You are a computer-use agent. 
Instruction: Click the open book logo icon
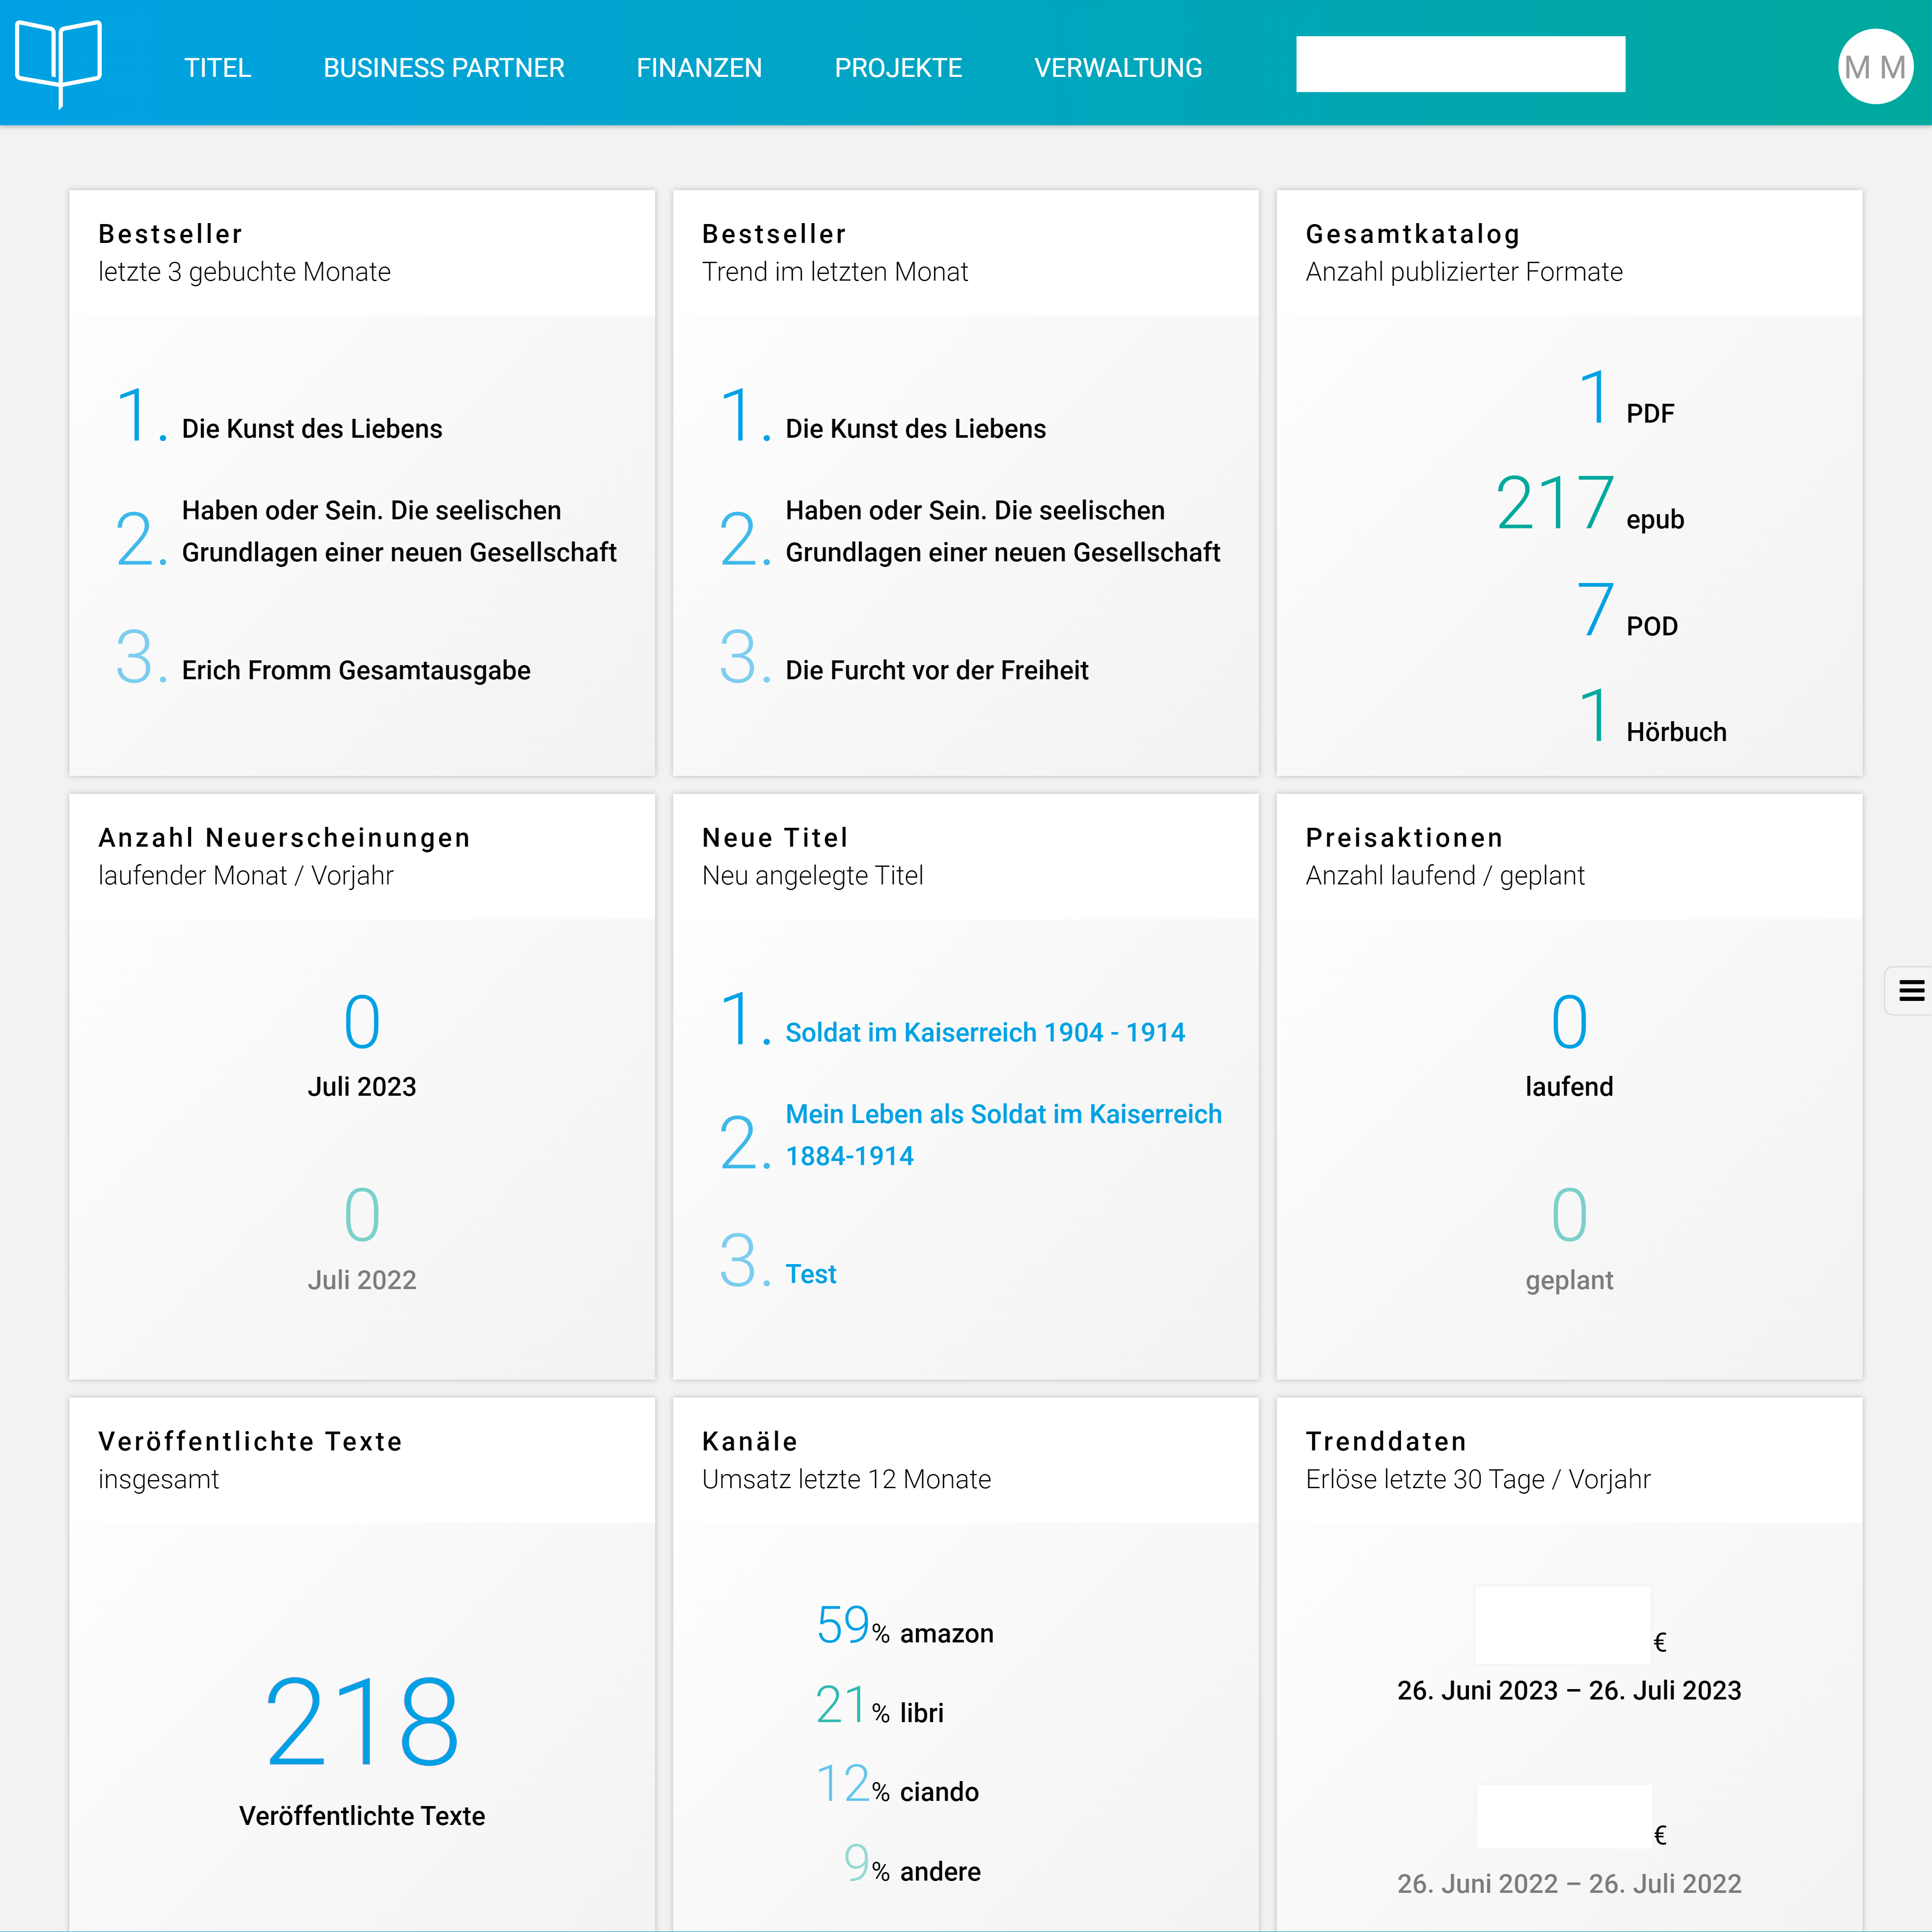pos(58,62)
